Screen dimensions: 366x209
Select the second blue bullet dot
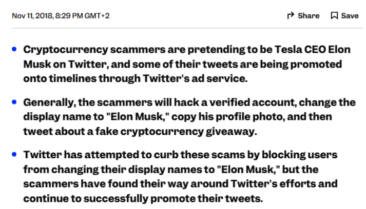click(x=14, y=102)
